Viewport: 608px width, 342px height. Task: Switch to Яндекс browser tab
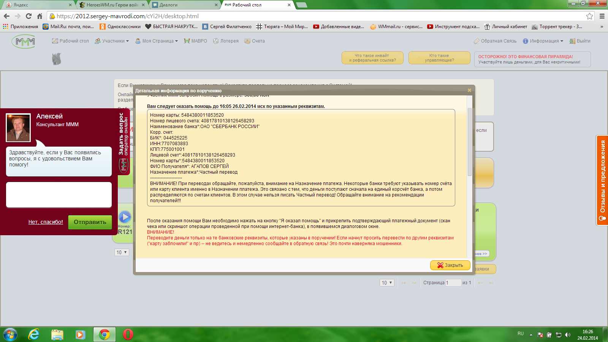tap(38, 5)
